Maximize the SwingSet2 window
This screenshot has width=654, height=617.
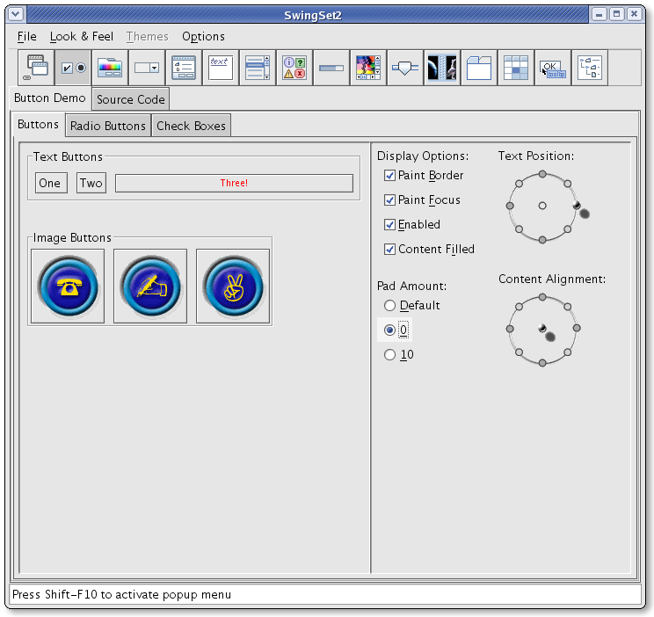point(616,15)
